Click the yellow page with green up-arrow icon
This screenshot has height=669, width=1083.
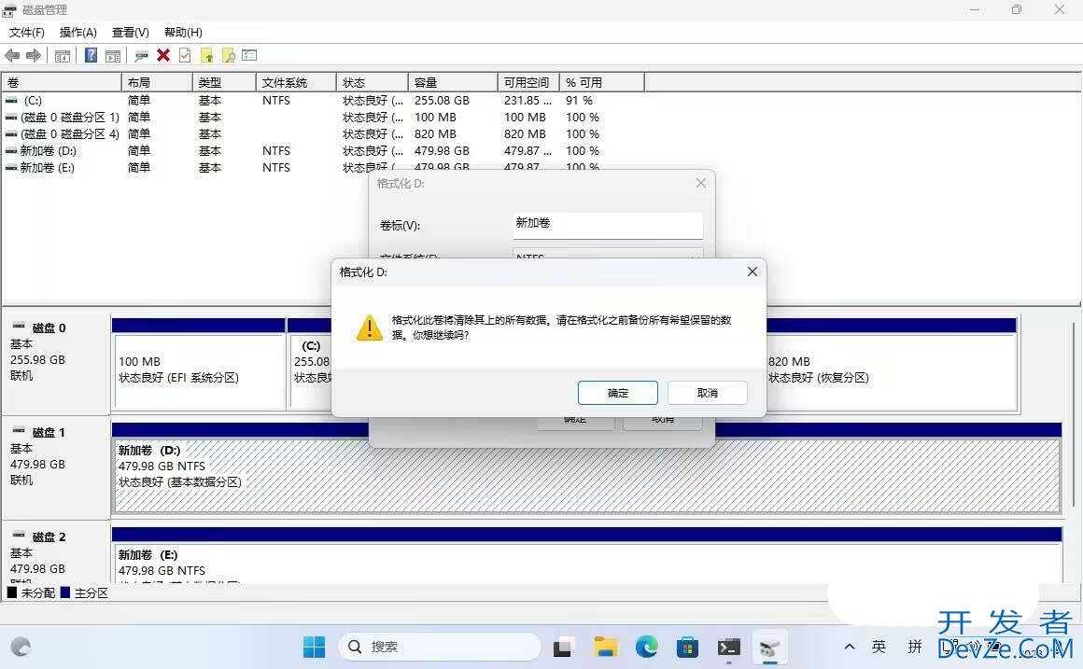(x=206, y=55)
